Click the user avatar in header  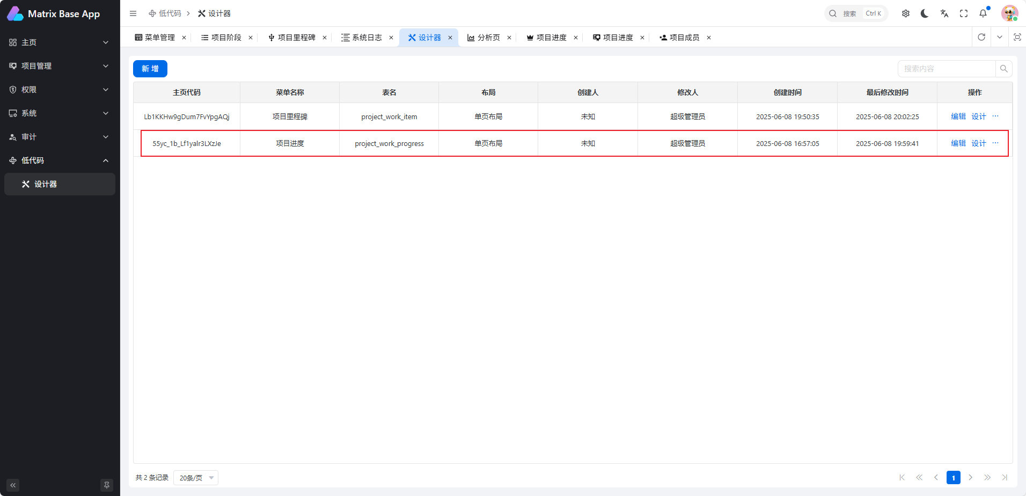[x=1009, y=13]
